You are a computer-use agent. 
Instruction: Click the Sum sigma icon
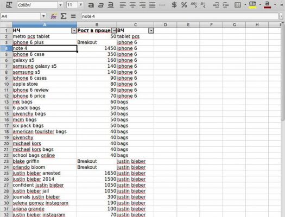pyautogui.click(x=64, y=16)
